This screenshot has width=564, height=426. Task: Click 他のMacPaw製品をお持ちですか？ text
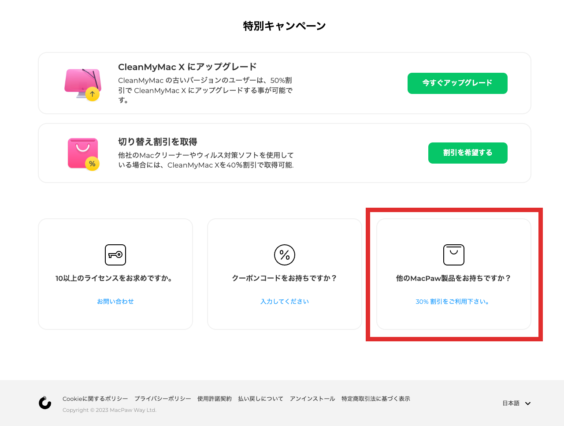(x=454, y=278)
